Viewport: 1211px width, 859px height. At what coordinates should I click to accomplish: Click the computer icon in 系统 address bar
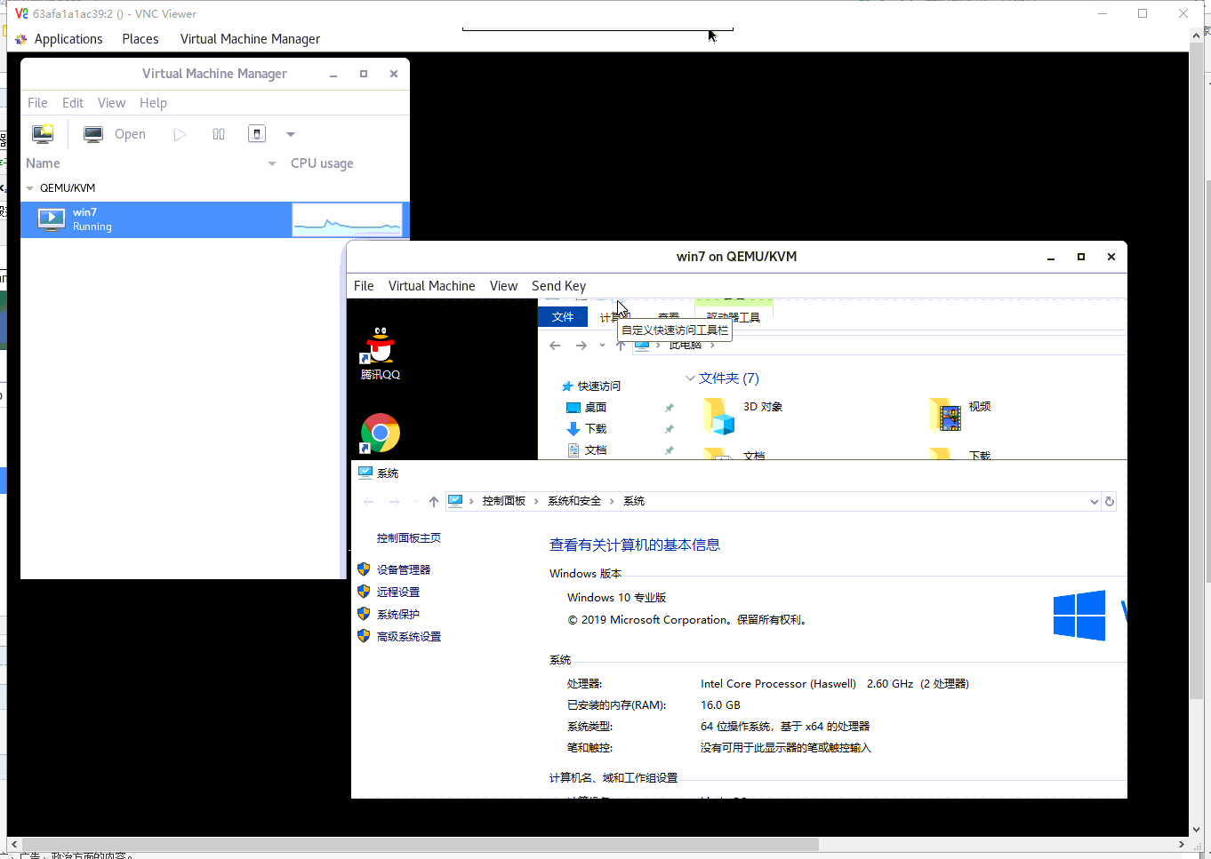pyautogui.click(x=455, y=502)
